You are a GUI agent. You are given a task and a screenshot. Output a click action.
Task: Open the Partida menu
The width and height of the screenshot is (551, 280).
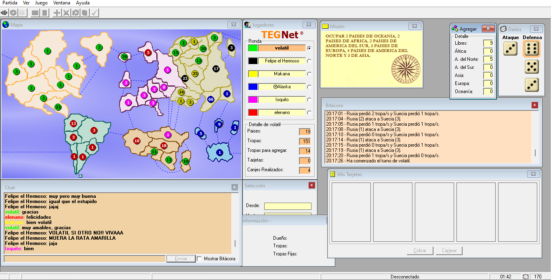click(10, 3)
